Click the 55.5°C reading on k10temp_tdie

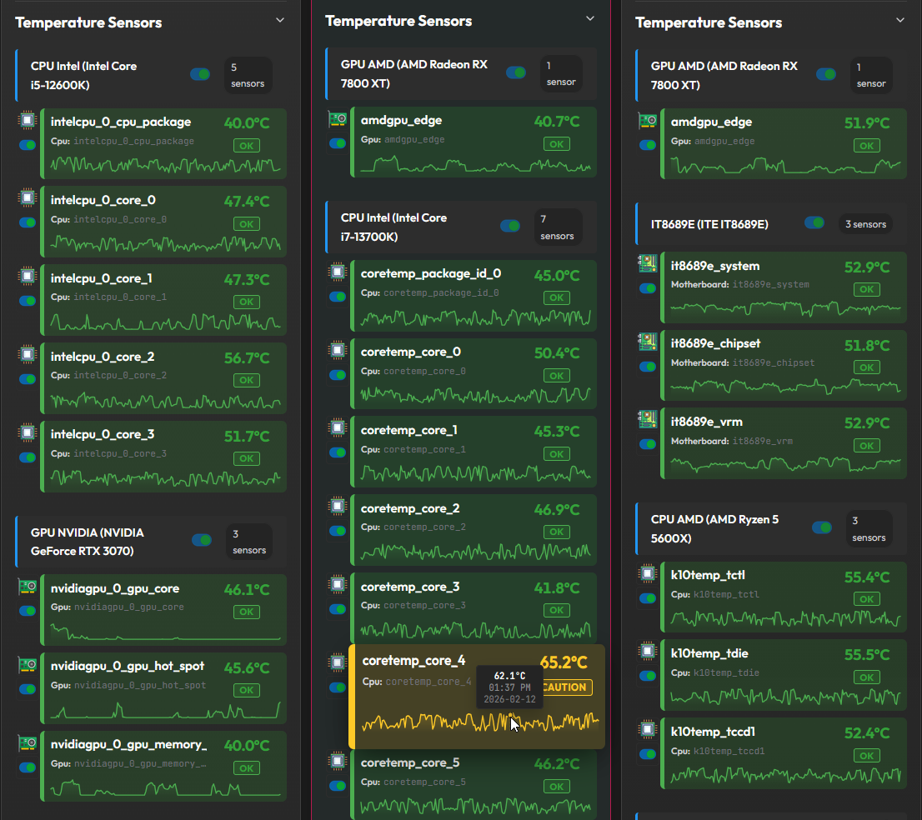pyautogui.click(x=867, y=655)
